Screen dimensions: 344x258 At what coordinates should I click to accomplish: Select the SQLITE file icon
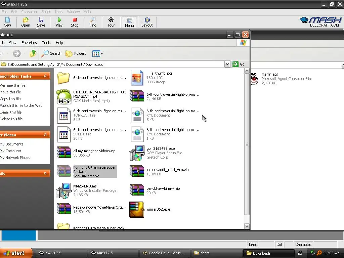64,134
